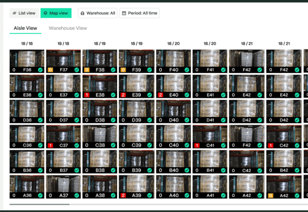Click red badge 2 on E40
The image size is (308, 212).
[x=160, y=95]
